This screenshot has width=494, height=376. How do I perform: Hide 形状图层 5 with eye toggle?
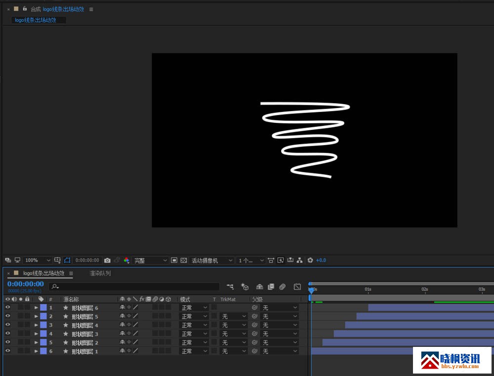[x=7, y=316]
